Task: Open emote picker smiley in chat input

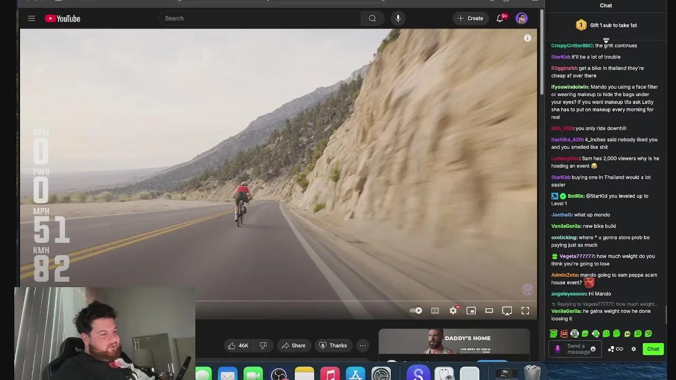Action: 593,349
